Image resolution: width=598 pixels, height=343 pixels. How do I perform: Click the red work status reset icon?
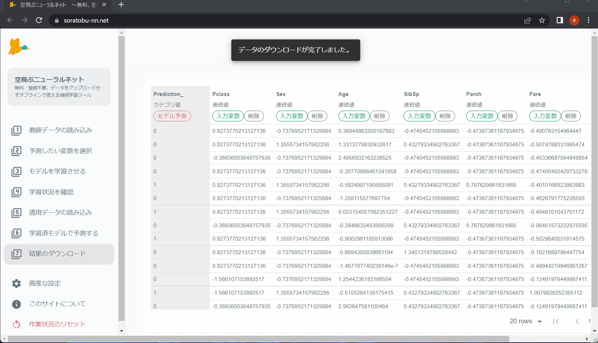[x=16, y=324]
